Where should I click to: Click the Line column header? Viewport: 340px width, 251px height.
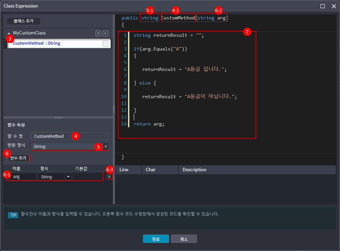124,170
